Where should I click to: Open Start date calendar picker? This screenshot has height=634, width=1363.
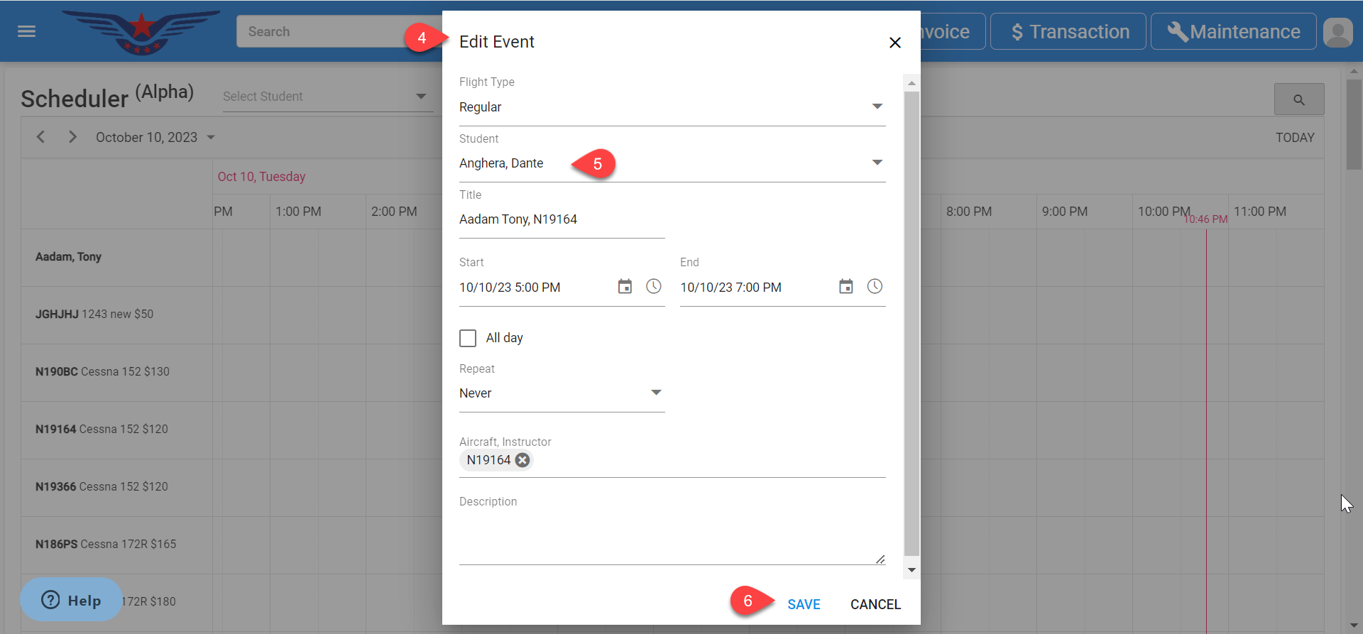(x=625, y=287)
